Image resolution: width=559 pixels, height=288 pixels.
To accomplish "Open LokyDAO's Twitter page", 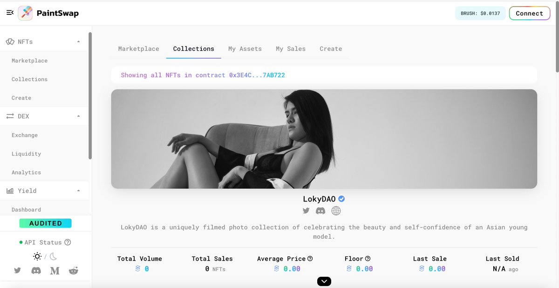I will point(306,211).
